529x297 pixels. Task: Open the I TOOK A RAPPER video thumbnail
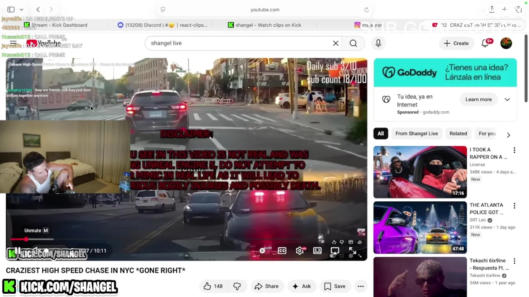420,172
